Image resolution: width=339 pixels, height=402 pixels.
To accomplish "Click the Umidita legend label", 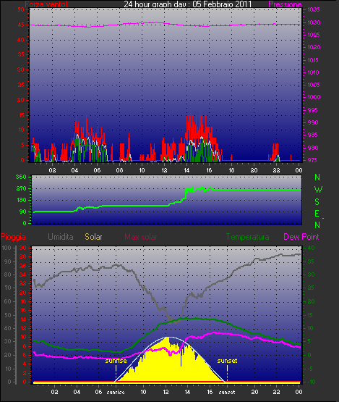I will click(x=61, y=237).
